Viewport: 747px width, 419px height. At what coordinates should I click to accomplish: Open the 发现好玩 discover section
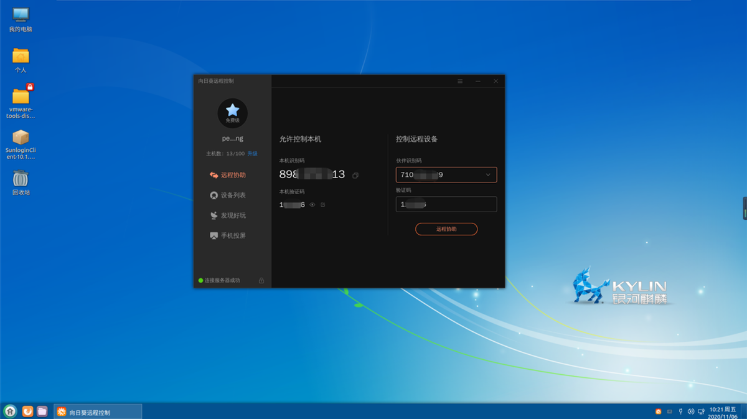pos(228,215)
